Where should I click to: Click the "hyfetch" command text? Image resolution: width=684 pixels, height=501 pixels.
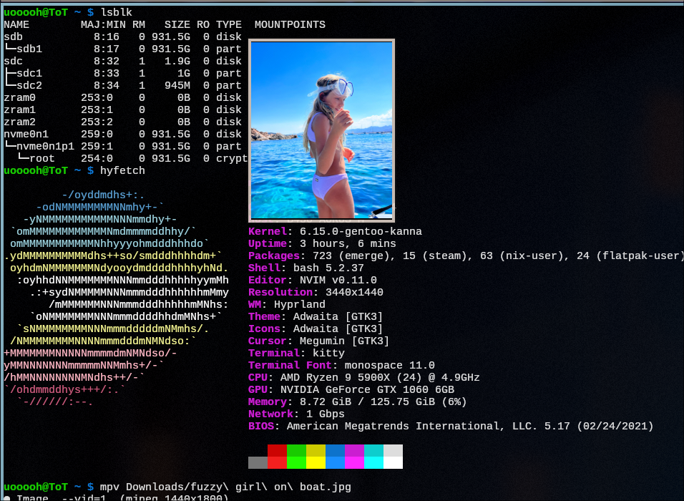tap(122, 170)
